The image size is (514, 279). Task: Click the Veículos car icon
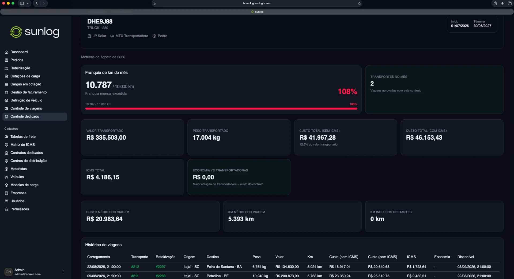click(6, 177)
